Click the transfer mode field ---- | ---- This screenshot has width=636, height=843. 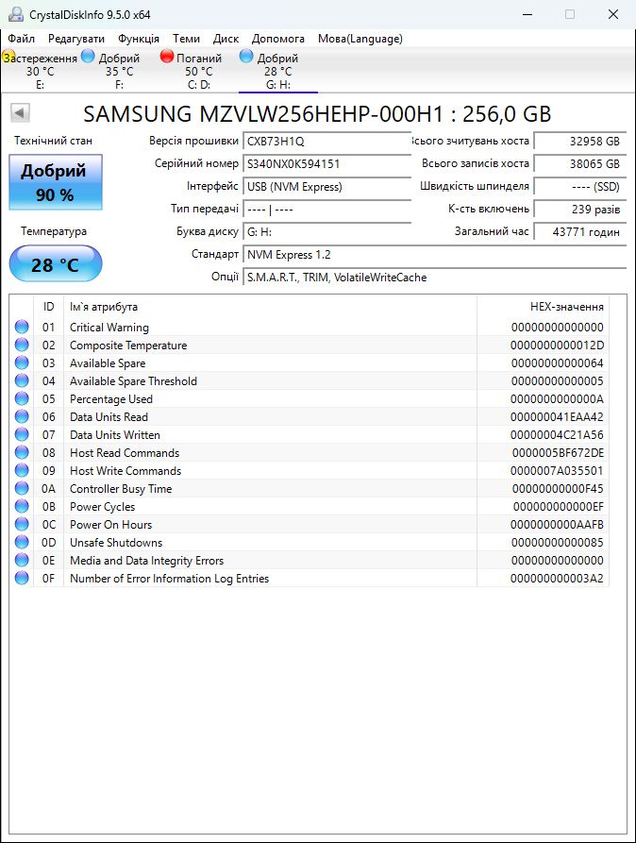click(326, 210)
